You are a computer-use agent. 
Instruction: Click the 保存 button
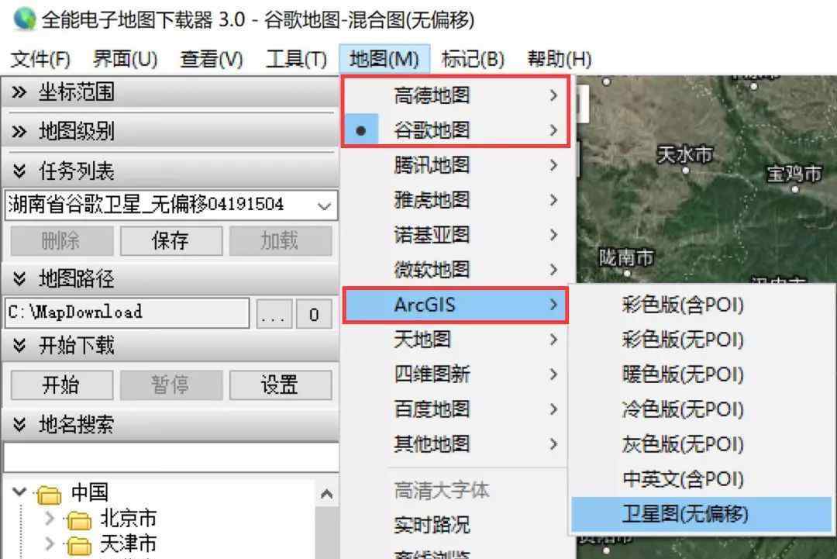click(x=170, y=241)
